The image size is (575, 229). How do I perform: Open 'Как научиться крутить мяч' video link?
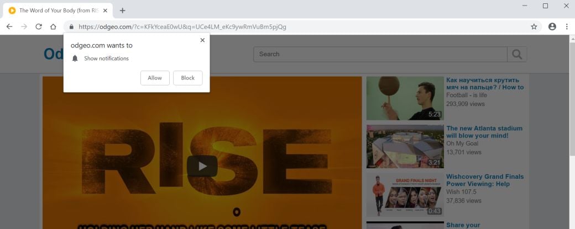tap(485, 84)
